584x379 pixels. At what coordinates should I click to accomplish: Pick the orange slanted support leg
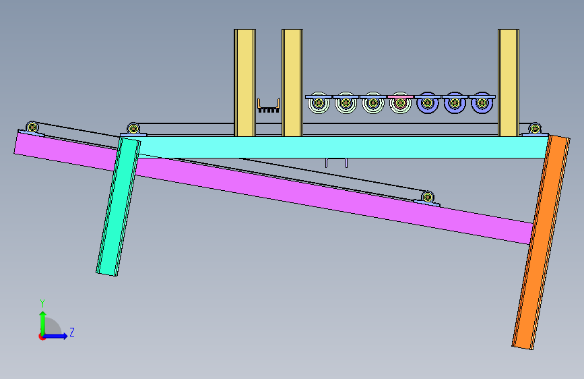coord(541,243)
